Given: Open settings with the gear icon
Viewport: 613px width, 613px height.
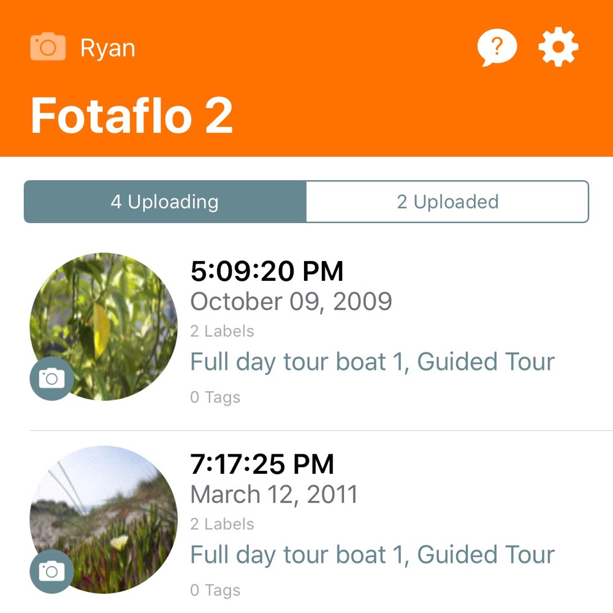Looking at the screenshot, I should [x=558, y=47].
